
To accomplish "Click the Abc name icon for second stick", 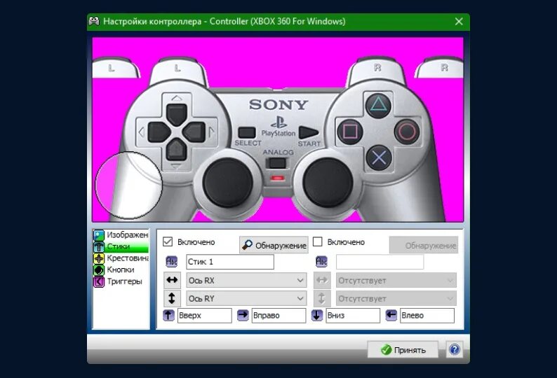I will [321, 262].
